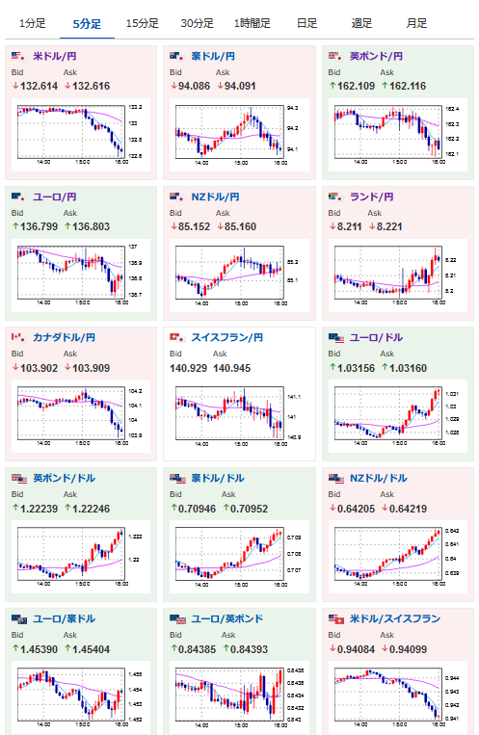Open the ユーロ/英ポンド pair link
The image size is (479, 735).
(x=227, y=618)
